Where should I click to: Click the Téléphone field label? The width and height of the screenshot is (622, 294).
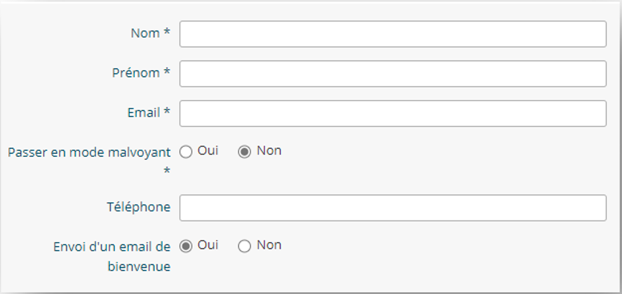coord(138,207)
